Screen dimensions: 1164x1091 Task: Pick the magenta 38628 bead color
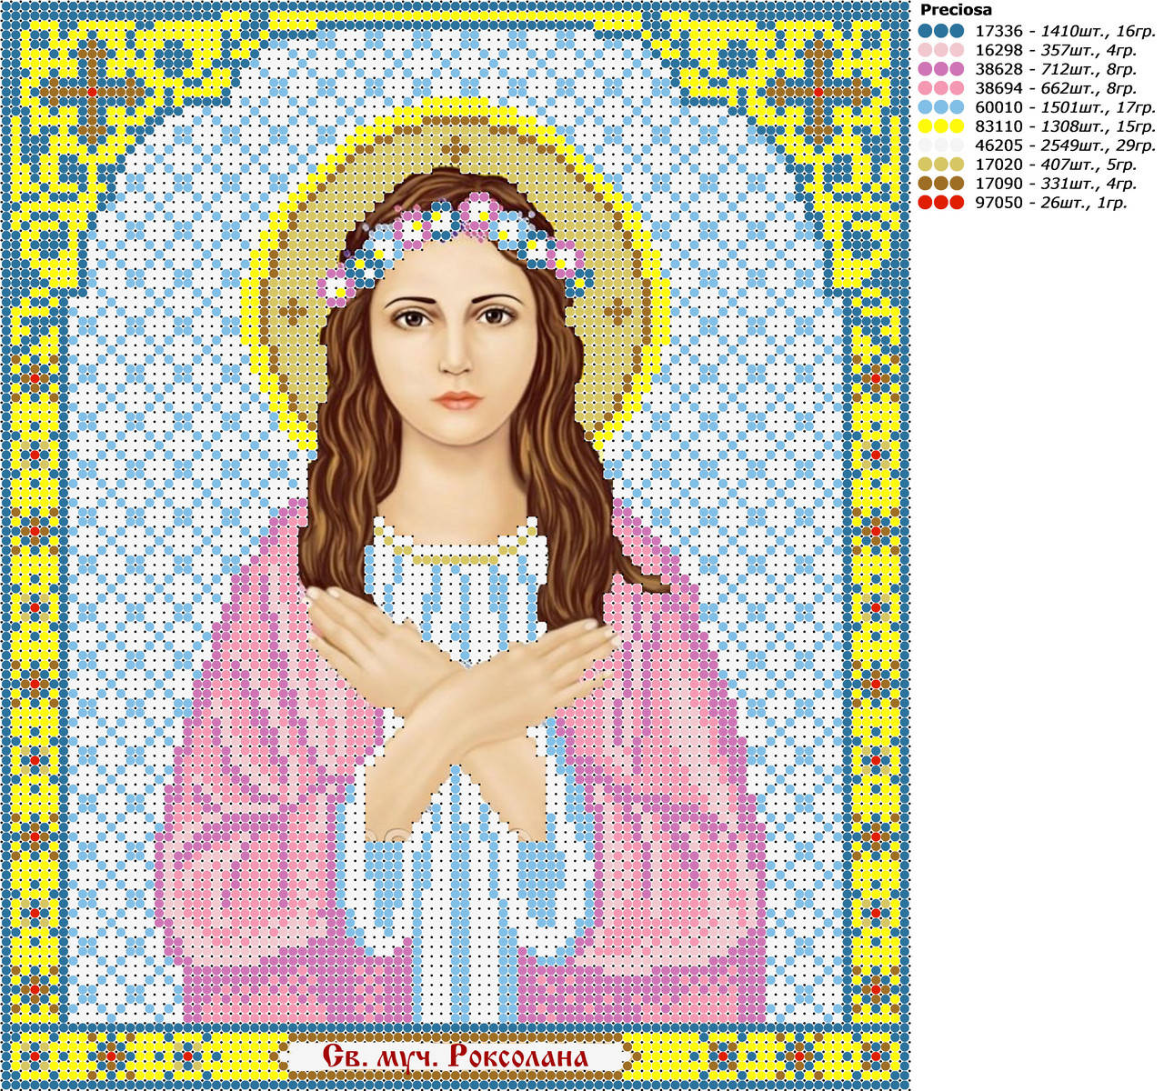click(940, 69)
